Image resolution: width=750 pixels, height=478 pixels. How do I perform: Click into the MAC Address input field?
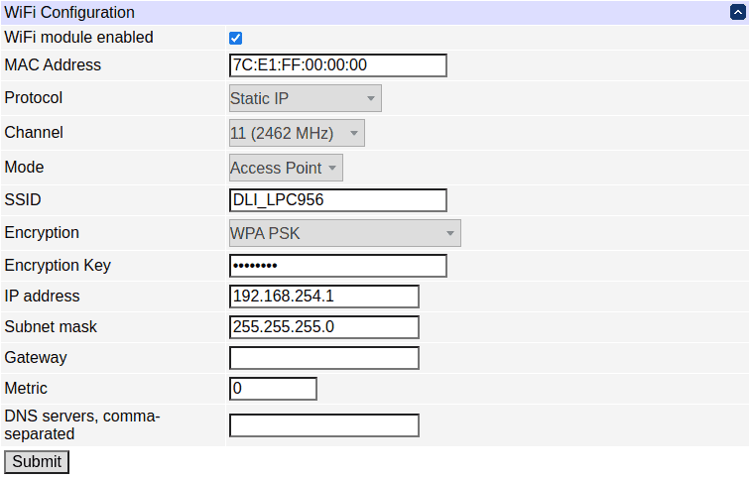337,65
